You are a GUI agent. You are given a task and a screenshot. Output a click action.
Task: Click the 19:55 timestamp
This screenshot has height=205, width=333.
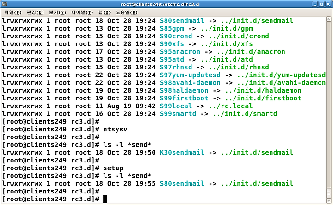click(146, 184)
